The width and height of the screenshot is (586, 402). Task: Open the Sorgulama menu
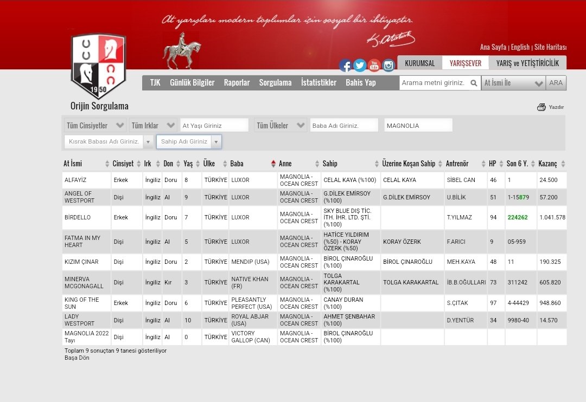click(x=276, y=82)
